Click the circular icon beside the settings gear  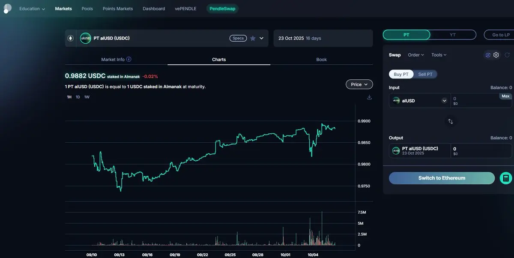pos(487,55)
